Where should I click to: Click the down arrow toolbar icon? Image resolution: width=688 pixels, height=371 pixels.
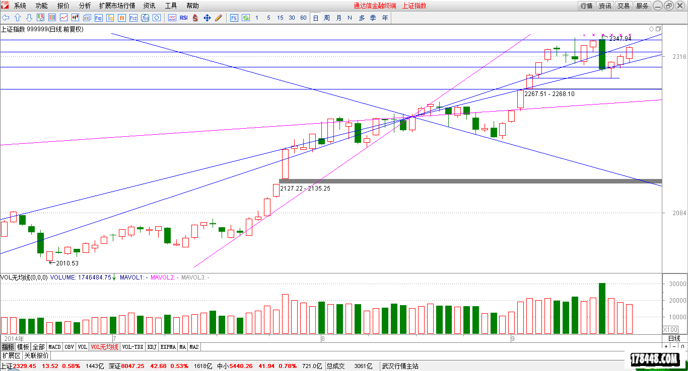29,18
